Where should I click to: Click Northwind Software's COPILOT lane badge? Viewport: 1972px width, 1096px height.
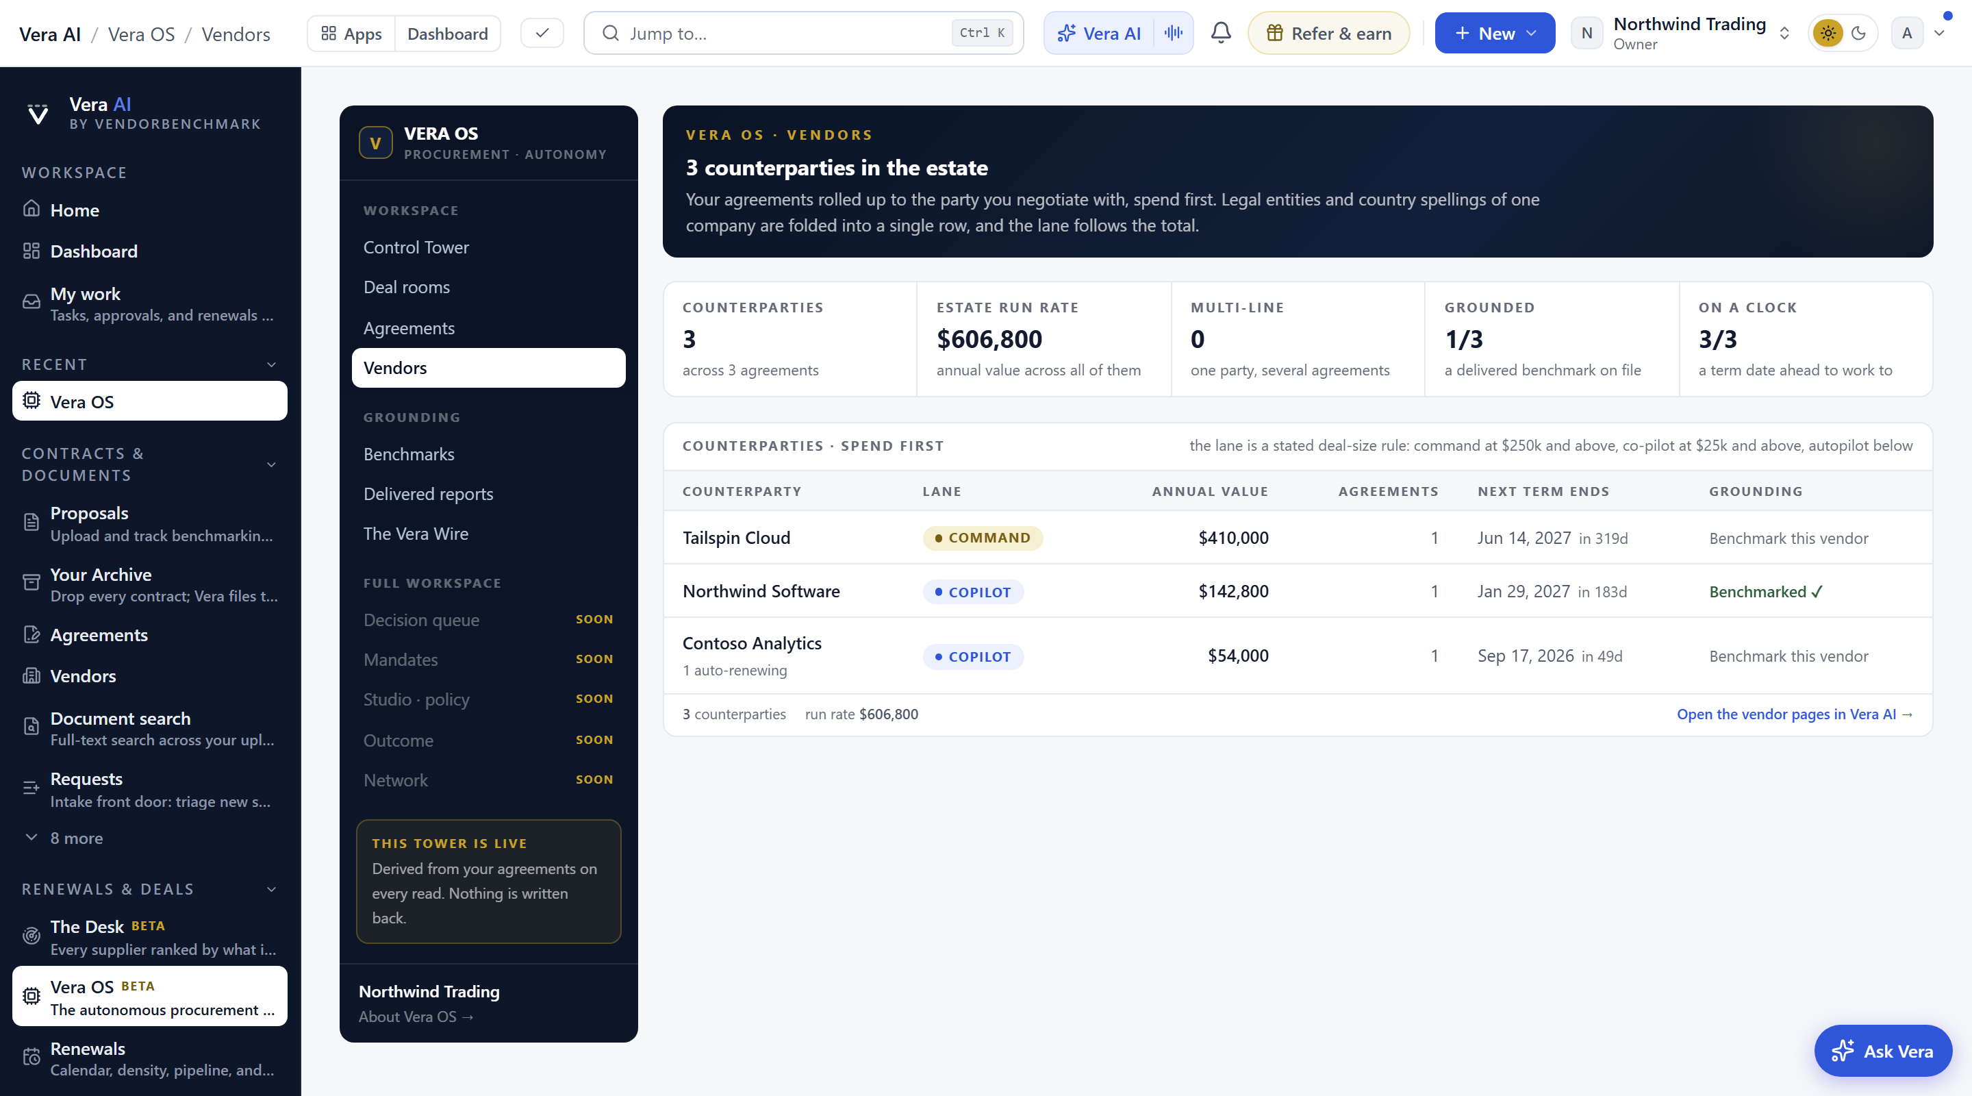click(972, 592)
